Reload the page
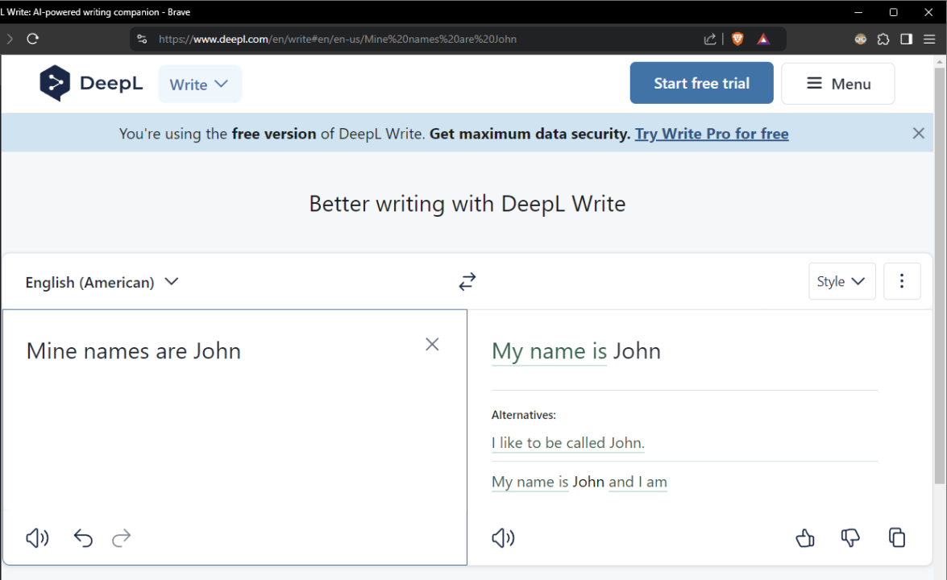The width and height of the screenshot is (947, 580). [32, 38]
